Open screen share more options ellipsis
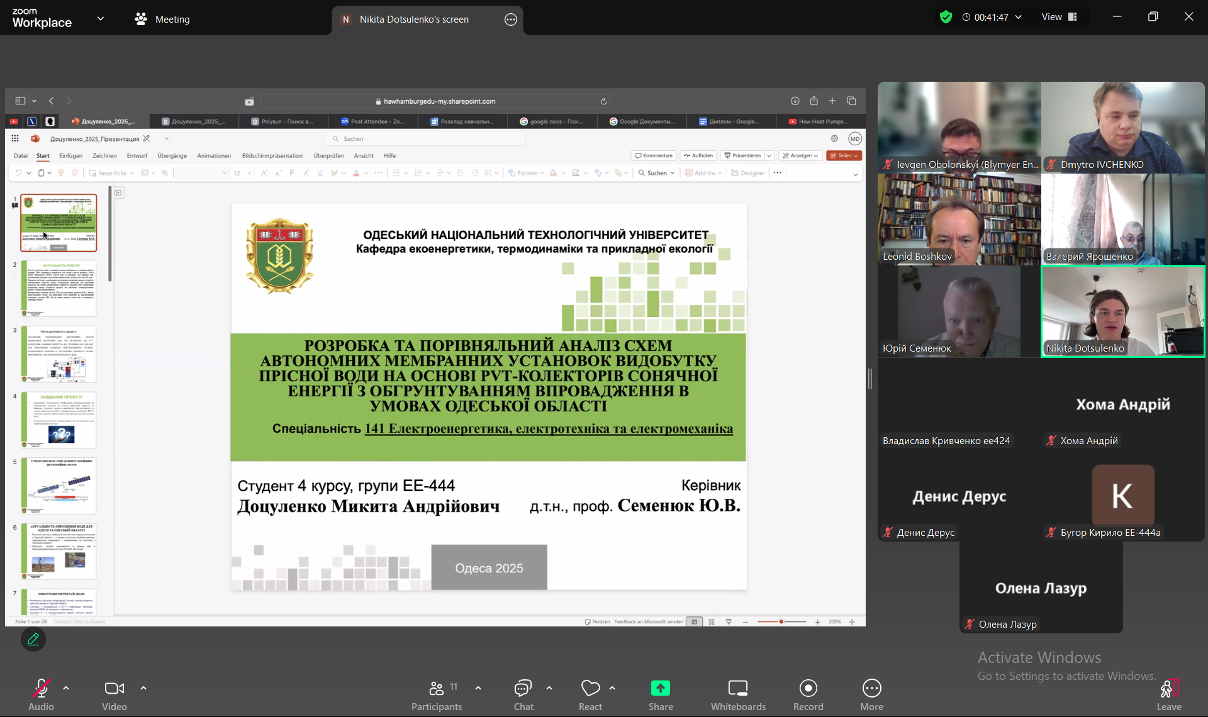Screen dimensions: 1208x717 (x=511, y=19)
